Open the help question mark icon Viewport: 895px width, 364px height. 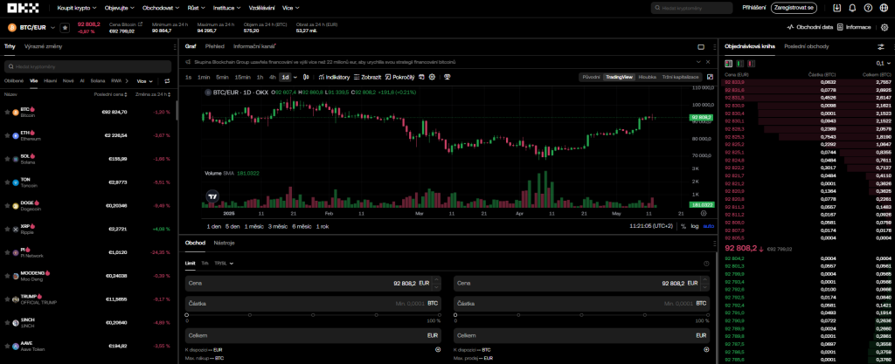point(868,8)
